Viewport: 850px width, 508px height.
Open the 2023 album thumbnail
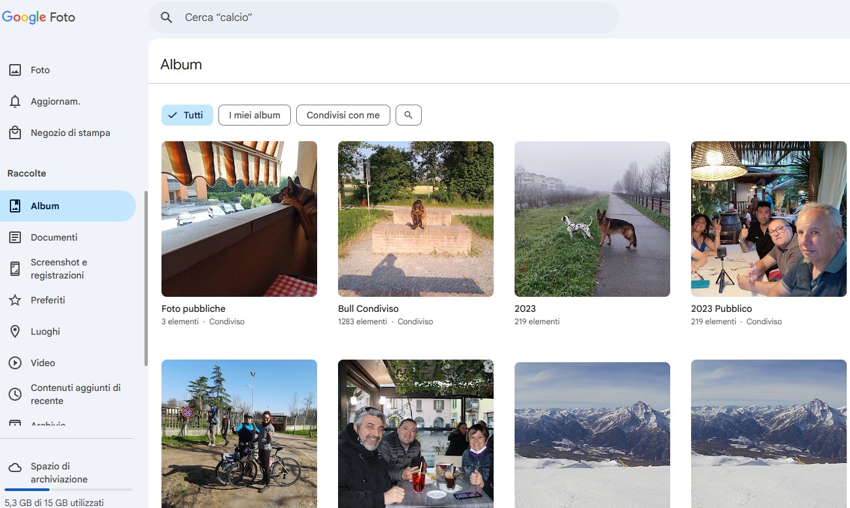(592, 218)
